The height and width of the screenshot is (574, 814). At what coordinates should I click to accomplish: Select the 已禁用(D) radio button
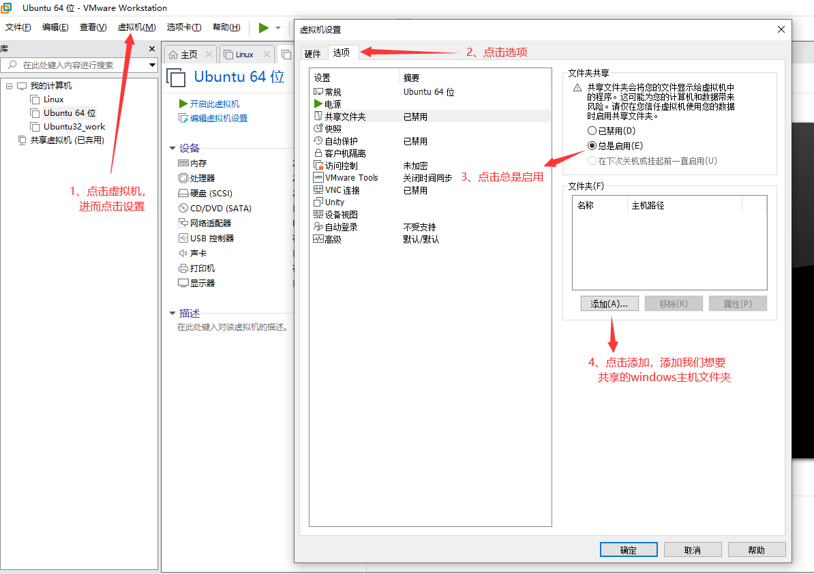pos(592,131)
